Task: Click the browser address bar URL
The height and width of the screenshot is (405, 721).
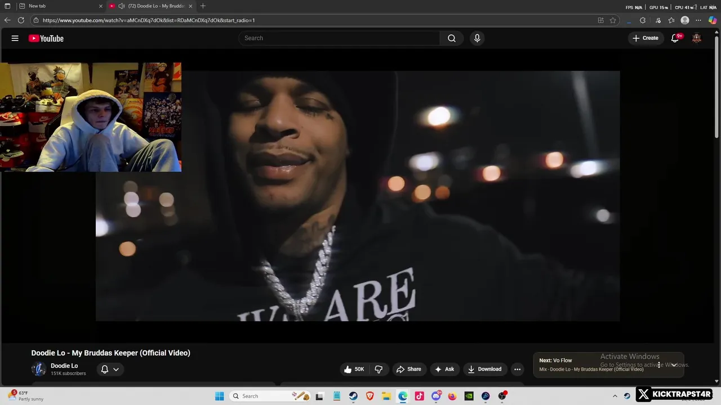Action: (x=149, y=20)
